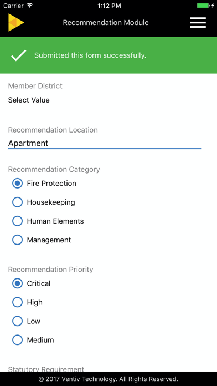The height and width of the screenshot is (386, 217).
Task: Set recommendation priority to High
Action: (x=18, y=302)
